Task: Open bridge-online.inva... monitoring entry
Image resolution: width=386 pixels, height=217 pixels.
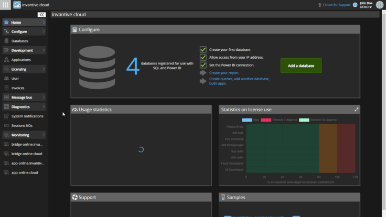Action: pos(27,145)
